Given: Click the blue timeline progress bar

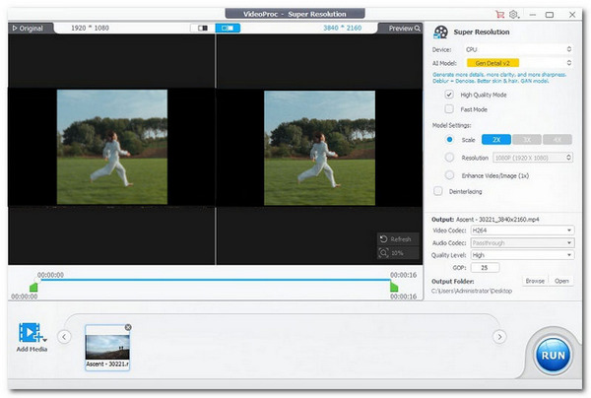Looking at the screenshot, I should [x=215, y=280].
